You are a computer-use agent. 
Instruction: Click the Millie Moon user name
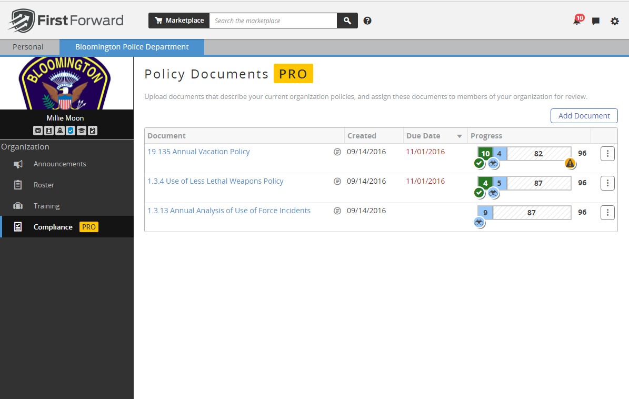[65, 118]
